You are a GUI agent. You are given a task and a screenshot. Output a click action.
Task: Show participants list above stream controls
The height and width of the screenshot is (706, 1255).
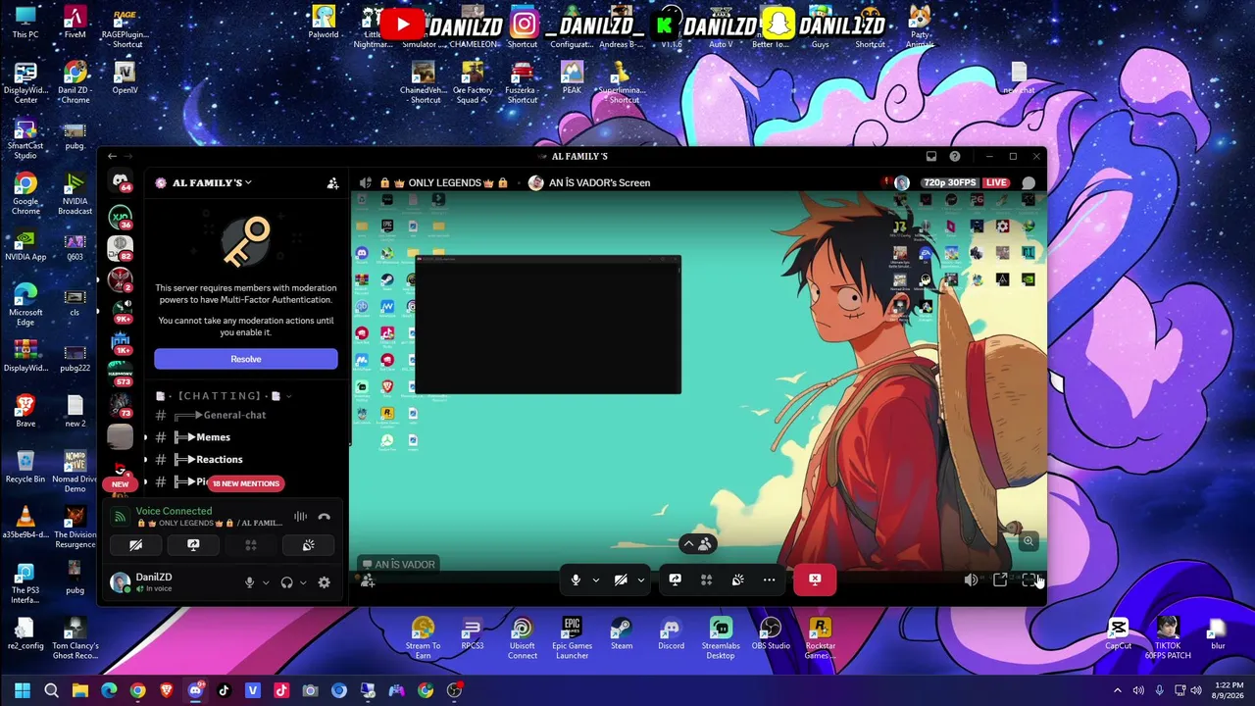tap(697, 544)
